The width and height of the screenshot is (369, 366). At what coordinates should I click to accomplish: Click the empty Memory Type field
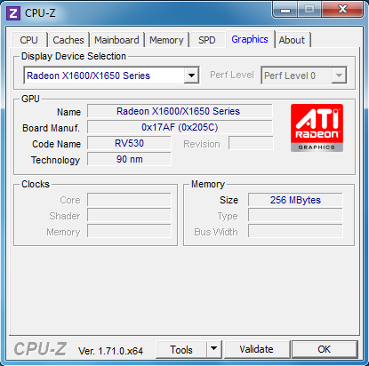pos(295,216)
